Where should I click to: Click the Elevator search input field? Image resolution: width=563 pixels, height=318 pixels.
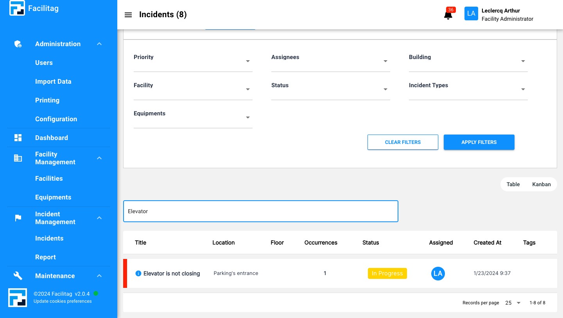click(x=260, y=211)
